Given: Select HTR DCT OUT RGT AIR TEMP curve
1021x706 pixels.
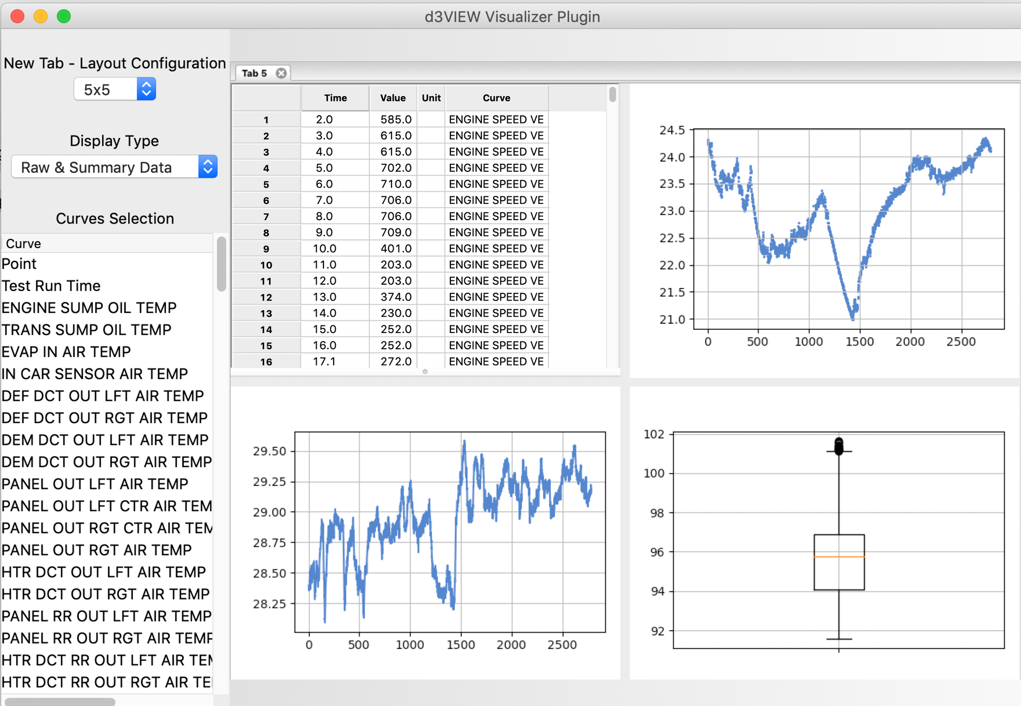Looking at the screenshot, I should tap(107, 594).
